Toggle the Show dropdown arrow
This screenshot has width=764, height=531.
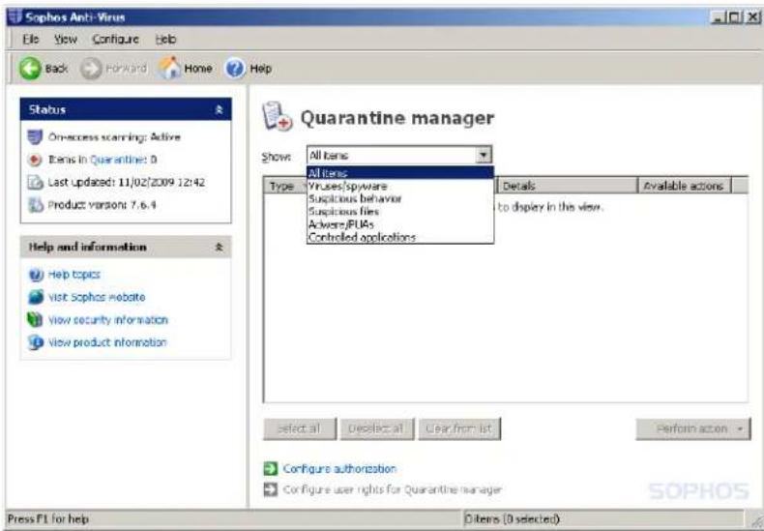pyautogui.click(x=483, y=155)
